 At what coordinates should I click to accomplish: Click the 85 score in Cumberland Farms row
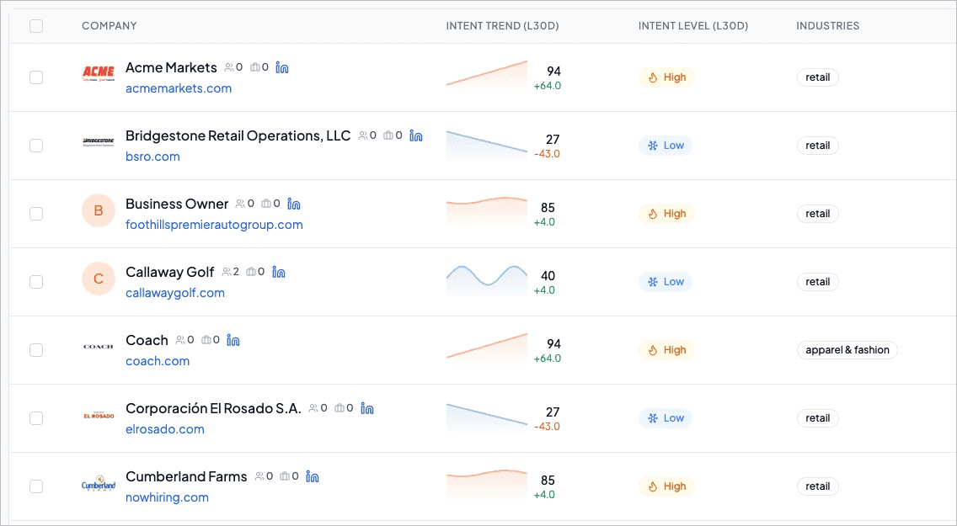[x=548, y=481]
